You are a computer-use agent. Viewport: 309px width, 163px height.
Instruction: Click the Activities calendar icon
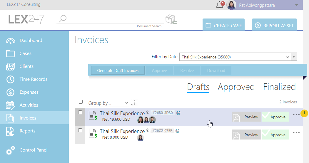(10, 105)
